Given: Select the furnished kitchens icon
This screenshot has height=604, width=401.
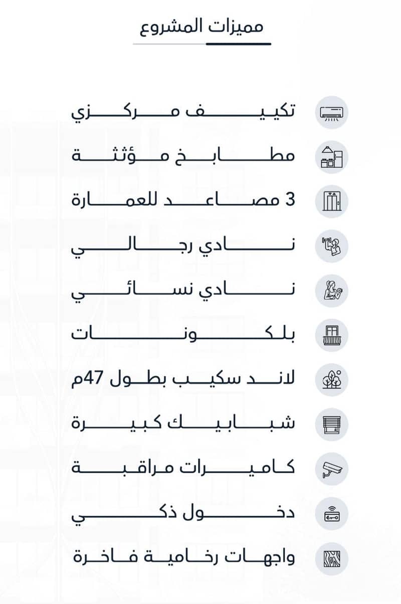Looking at the screenshot, I should click(332, 157).
